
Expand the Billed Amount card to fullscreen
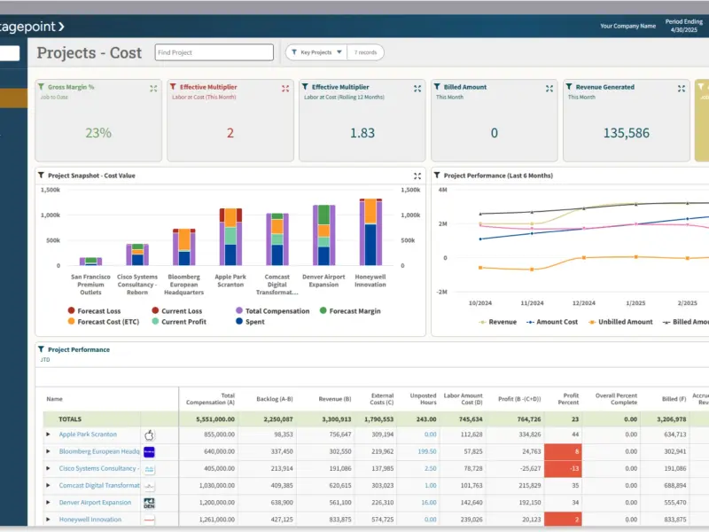[x=549, y=89]
